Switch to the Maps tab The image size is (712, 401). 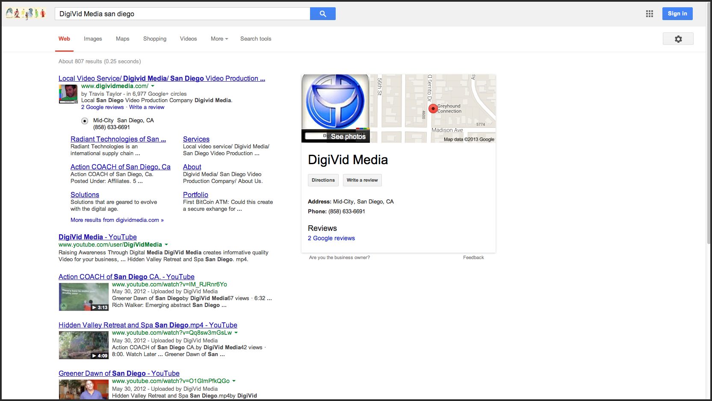pyautogui.click(x=122, y=39)
